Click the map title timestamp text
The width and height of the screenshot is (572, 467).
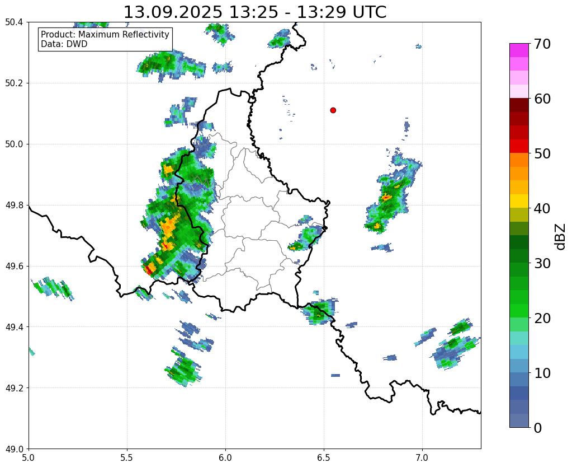point(255,12)
